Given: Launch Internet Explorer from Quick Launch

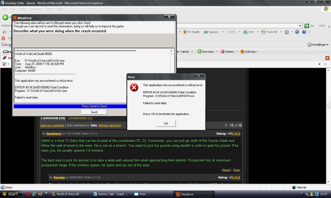Looking at the screenshot, I should (x=34, y=194).
